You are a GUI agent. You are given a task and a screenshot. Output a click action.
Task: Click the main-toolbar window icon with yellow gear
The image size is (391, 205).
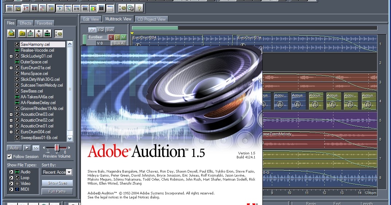[18, 9]
